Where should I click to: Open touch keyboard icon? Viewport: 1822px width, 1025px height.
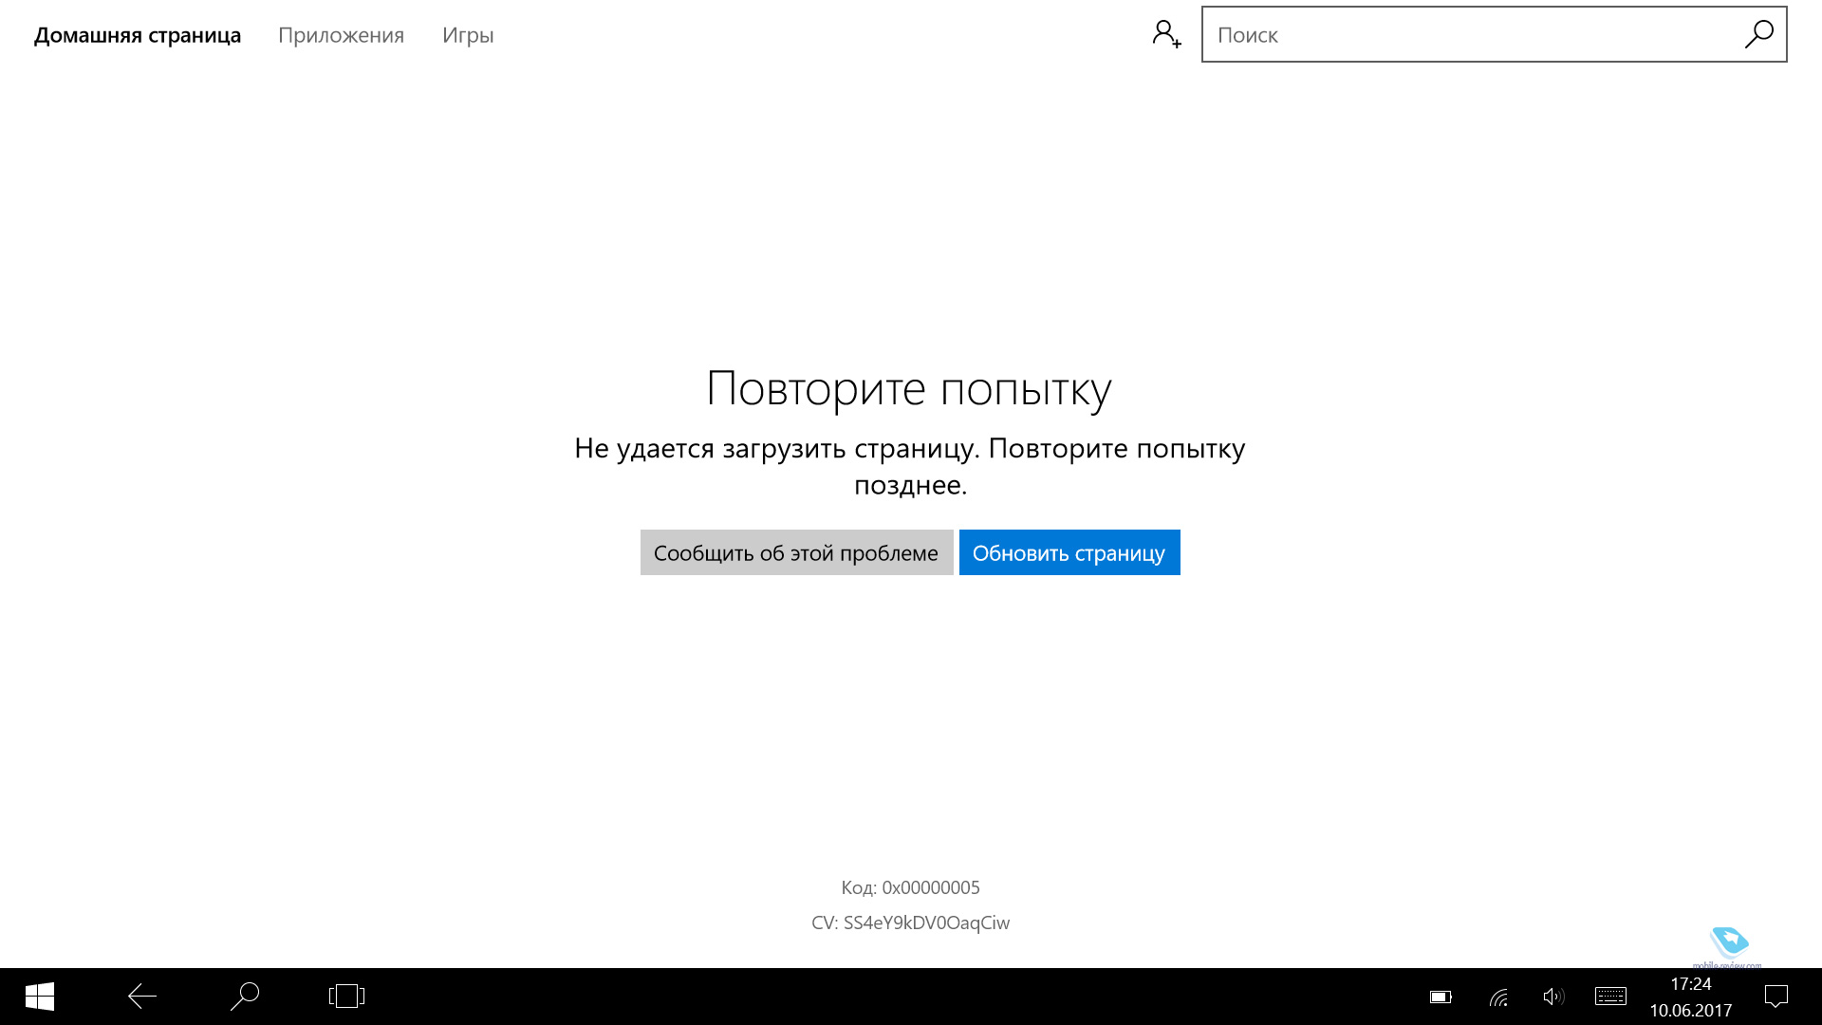[x=1610, y=997]
